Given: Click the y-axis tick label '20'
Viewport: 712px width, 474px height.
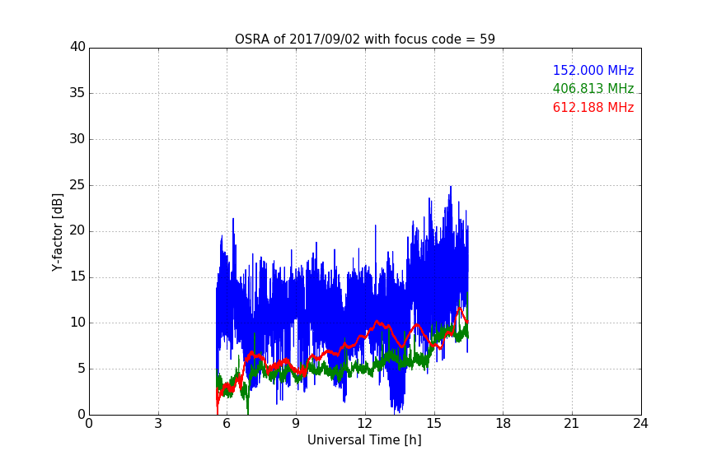Looking at the screenshot, I should 77,230.
